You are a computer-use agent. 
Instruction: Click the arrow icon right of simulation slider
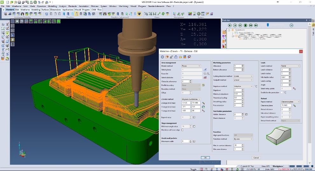tap(291, 25)
